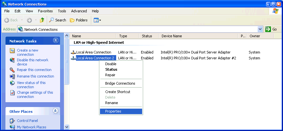Click View status of this connection link
The image size is (283, 131).
(x=31, y=85)
